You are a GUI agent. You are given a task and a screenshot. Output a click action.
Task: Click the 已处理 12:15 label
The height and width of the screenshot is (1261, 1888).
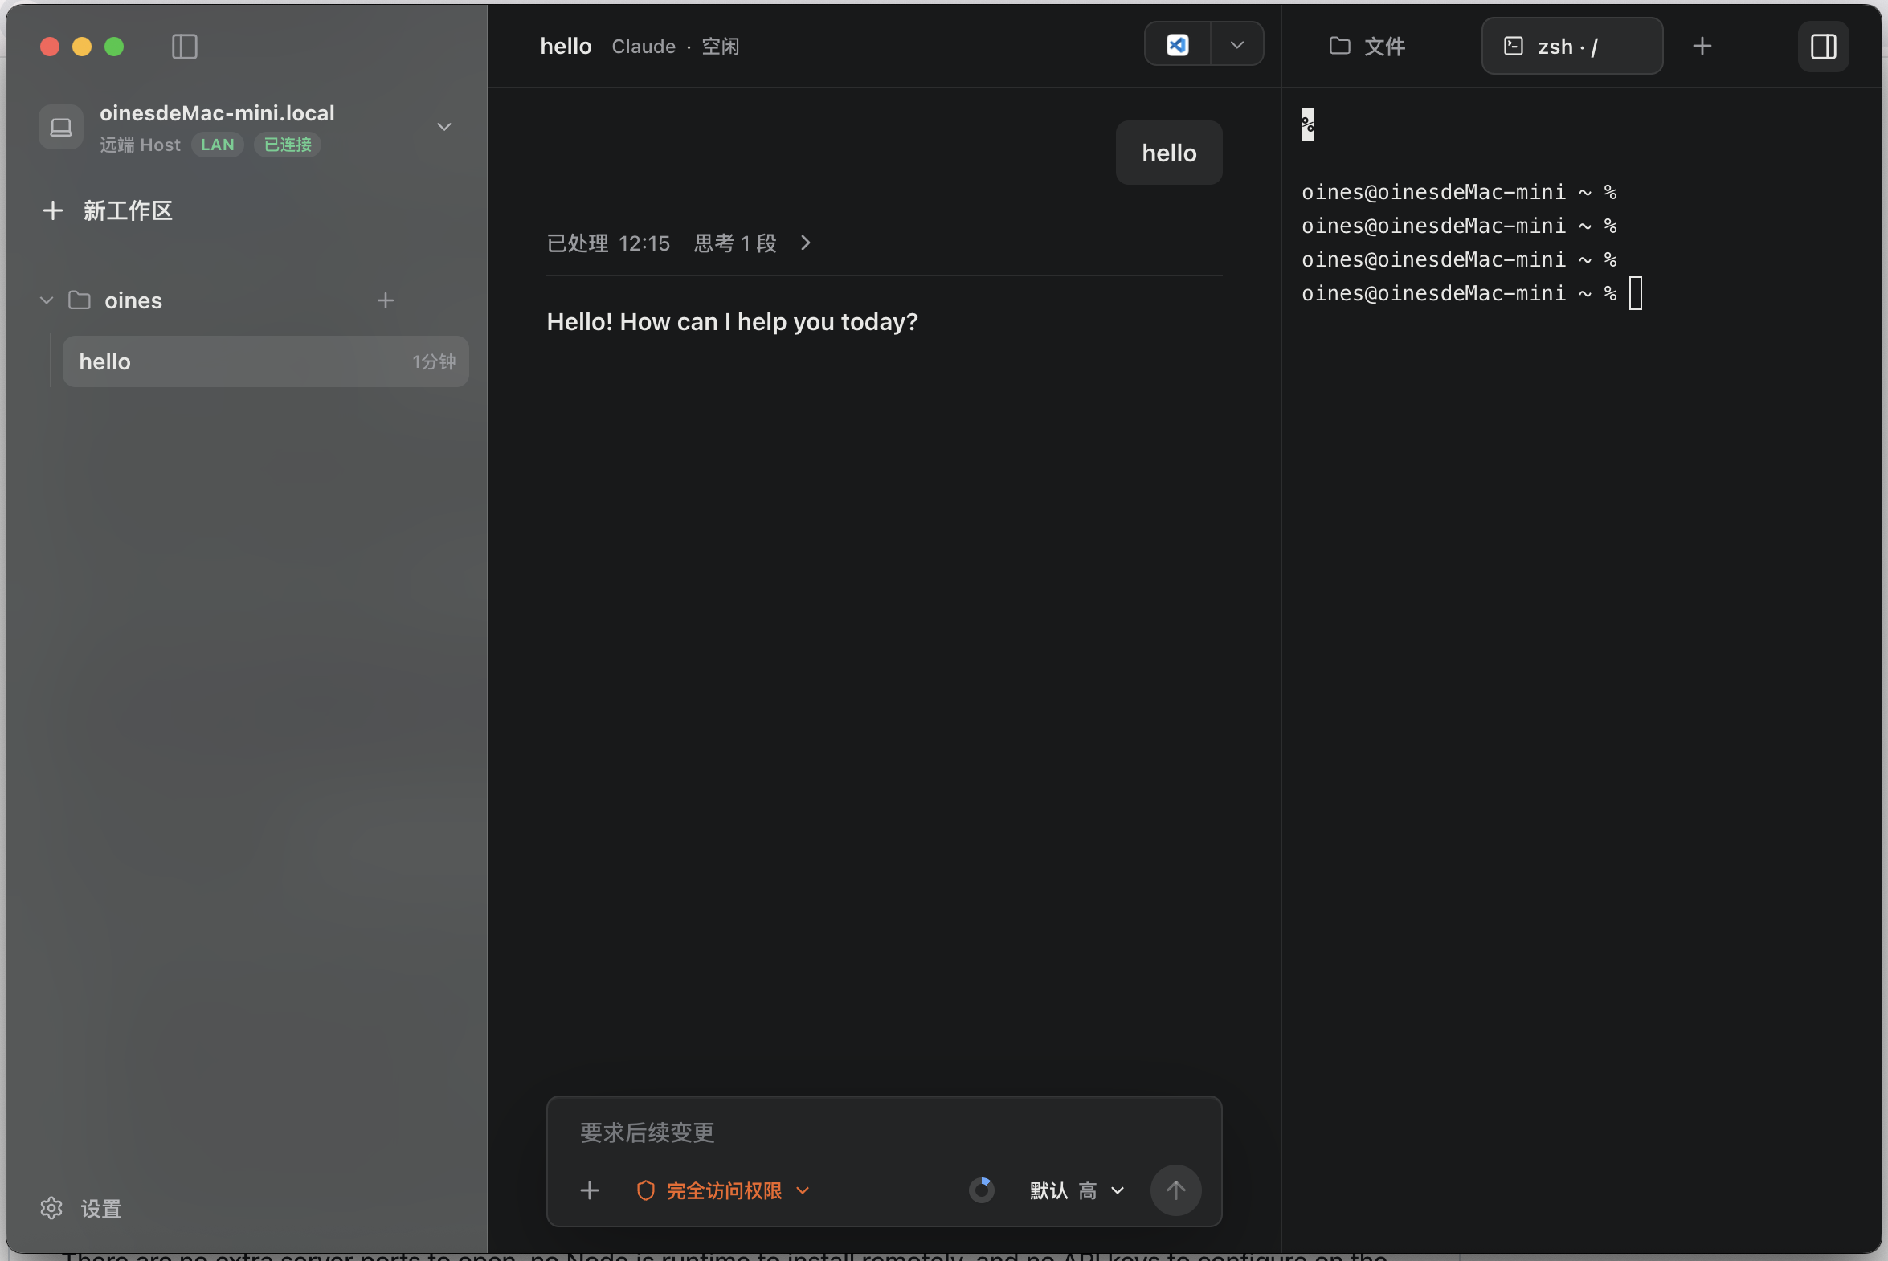608,243
